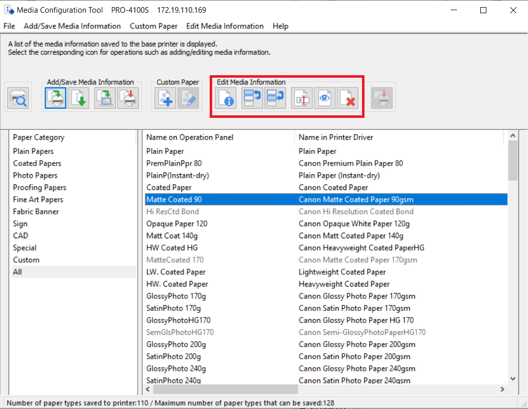Screen dimensions: 528x409
Task: Click the delete media icon with red X
Action: [x=348, y=98]
